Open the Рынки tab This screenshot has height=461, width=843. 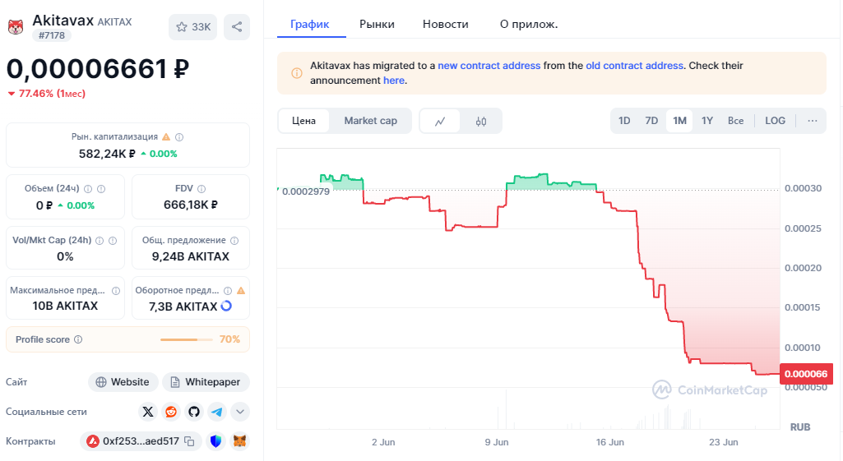coord(377,24)
